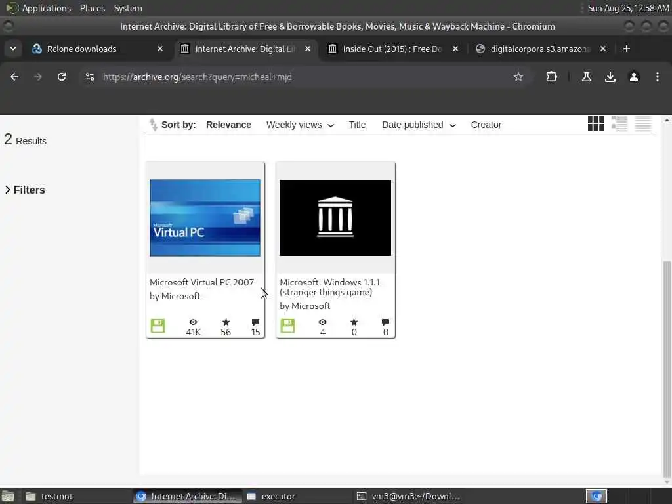The image size is (672, 504).
Task: Open Microsoft Virtual PC 2007 thumbnail
Action: click(205, 218)
